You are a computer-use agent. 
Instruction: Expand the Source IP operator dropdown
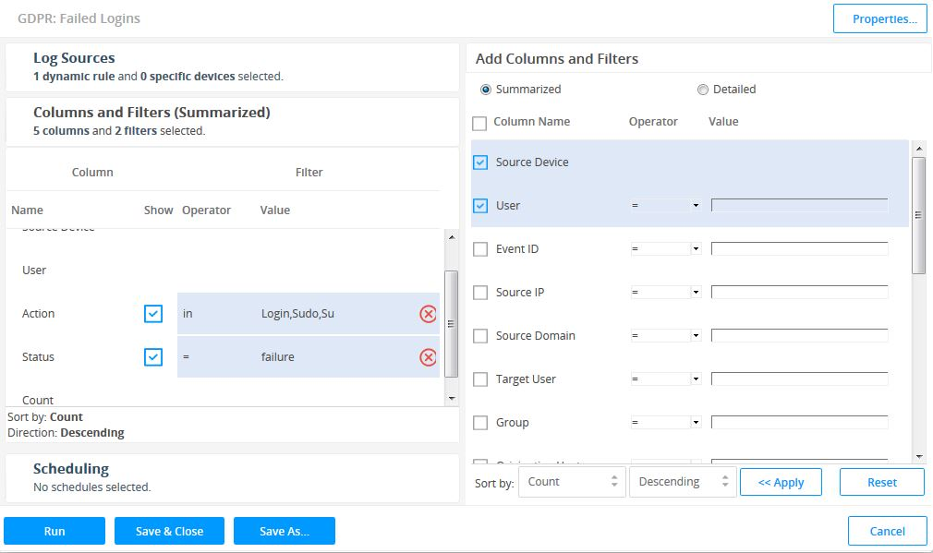tap(665, 293)
